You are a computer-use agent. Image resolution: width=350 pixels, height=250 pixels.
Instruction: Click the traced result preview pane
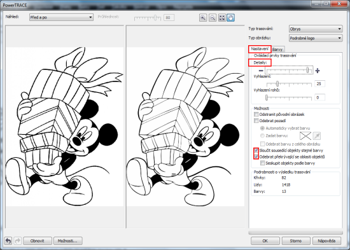coord(185,127)
